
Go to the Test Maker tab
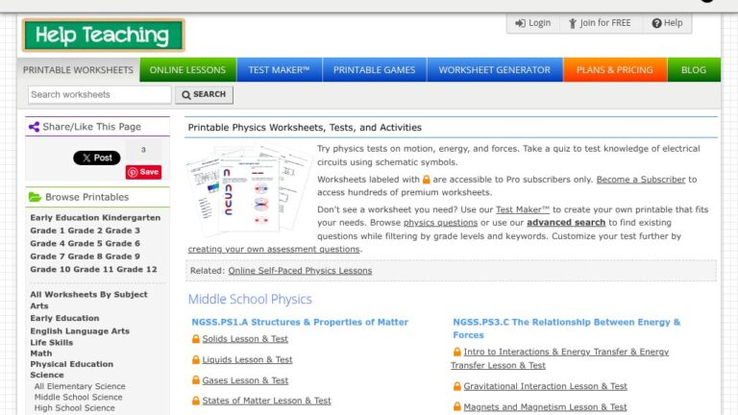pyautogui.click(x=279, y=69)
